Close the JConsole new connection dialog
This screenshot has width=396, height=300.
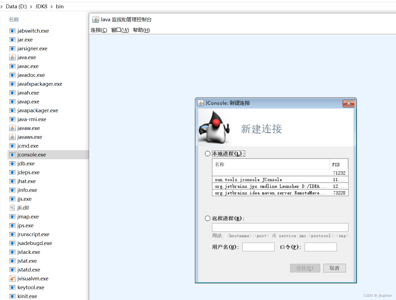pyautogui.click(x=349, y=103)
